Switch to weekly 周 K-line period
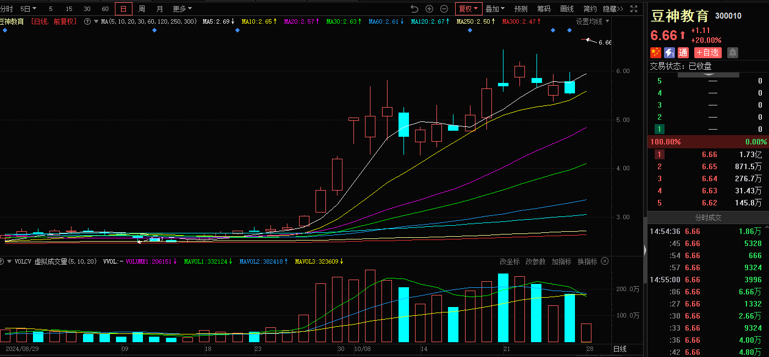 point(142,9)
